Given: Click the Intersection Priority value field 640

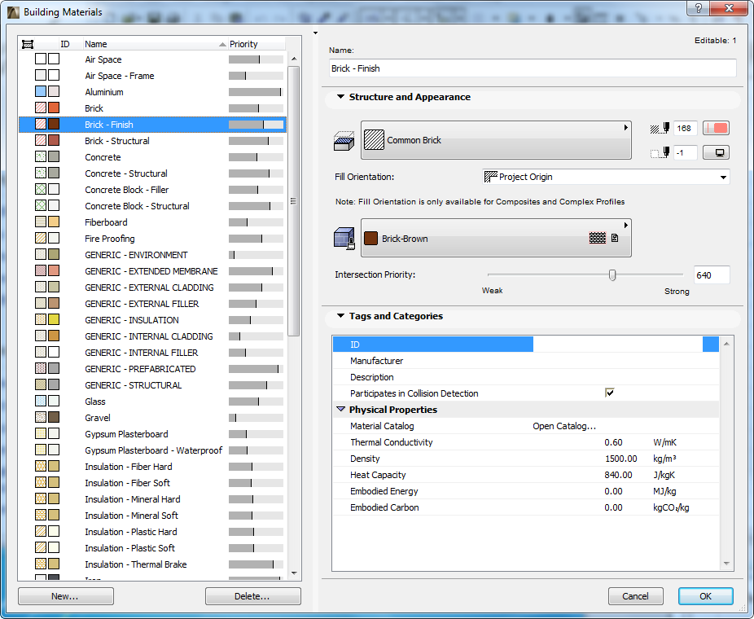Looking at the screenshot, I should [x=712, y=275].
